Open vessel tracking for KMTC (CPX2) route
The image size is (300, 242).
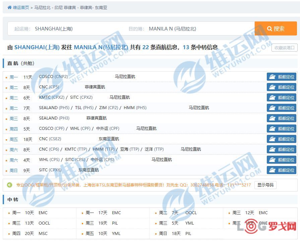pos(282,97)
